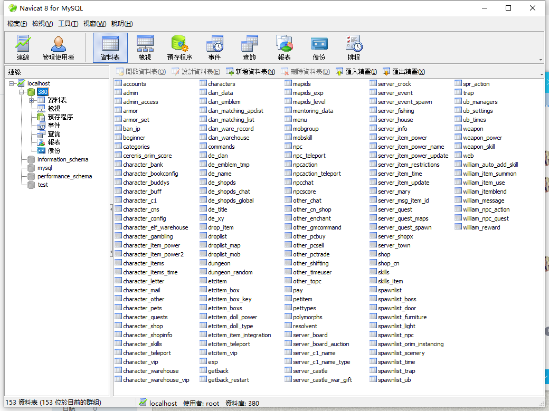The height and width of the screenshot is (411, 549).
Task: Collapse the localhost connection tree node
Action: [x=12, y=83]
